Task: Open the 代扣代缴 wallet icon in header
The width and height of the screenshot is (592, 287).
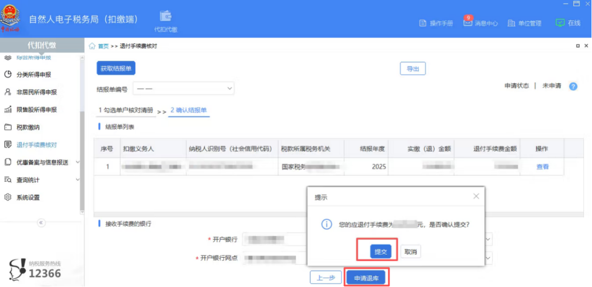Action: [x=165, y=16]
